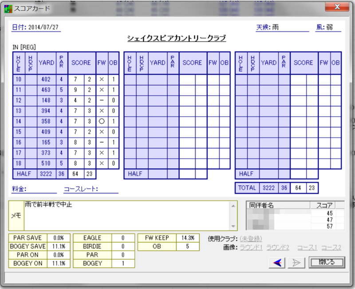Click the (未登録) used clubs link
This screenshot has width=355, height=289.
coord(251,239)
